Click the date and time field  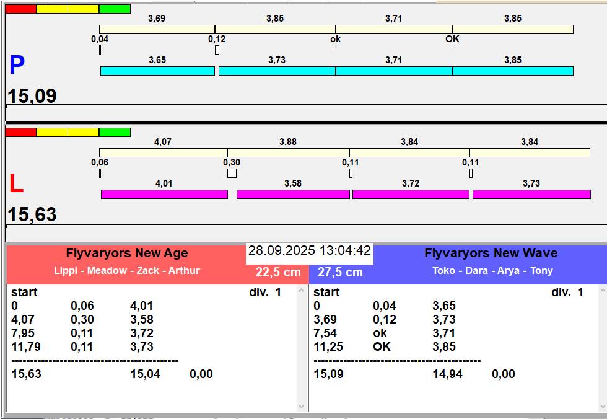[x=310, y=251]
